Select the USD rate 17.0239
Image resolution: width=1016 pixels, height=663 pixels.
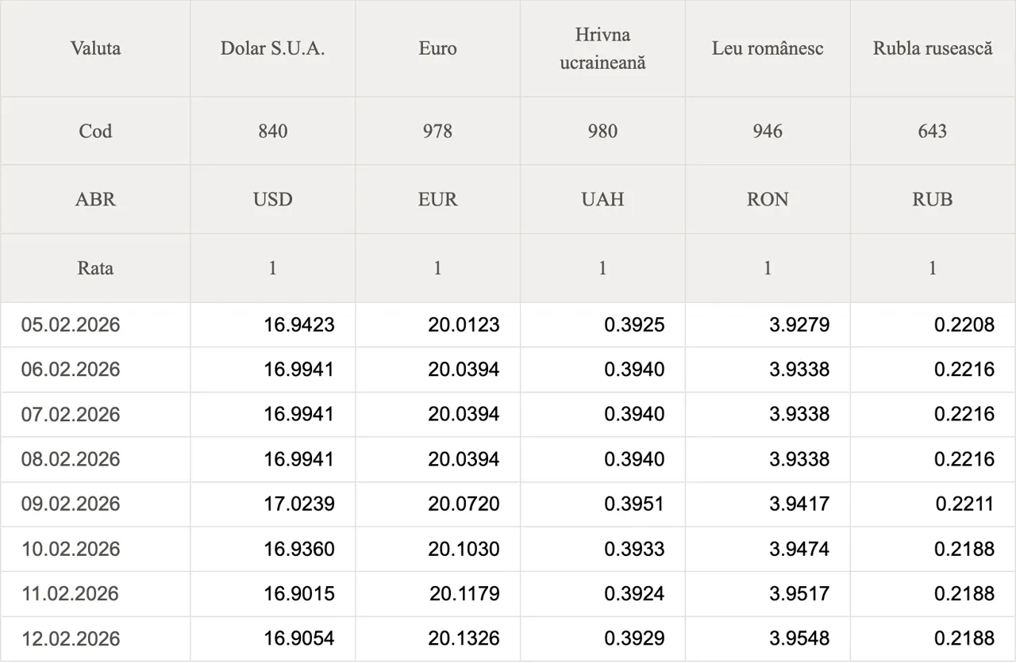coord(299,504)
